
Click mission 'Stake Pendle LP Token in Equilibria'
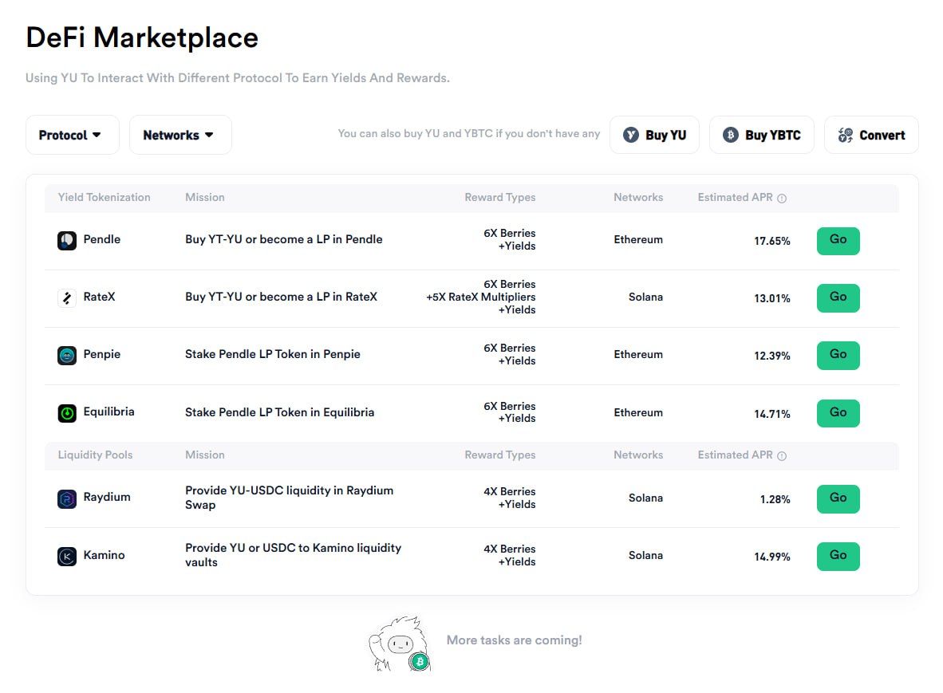280,412
